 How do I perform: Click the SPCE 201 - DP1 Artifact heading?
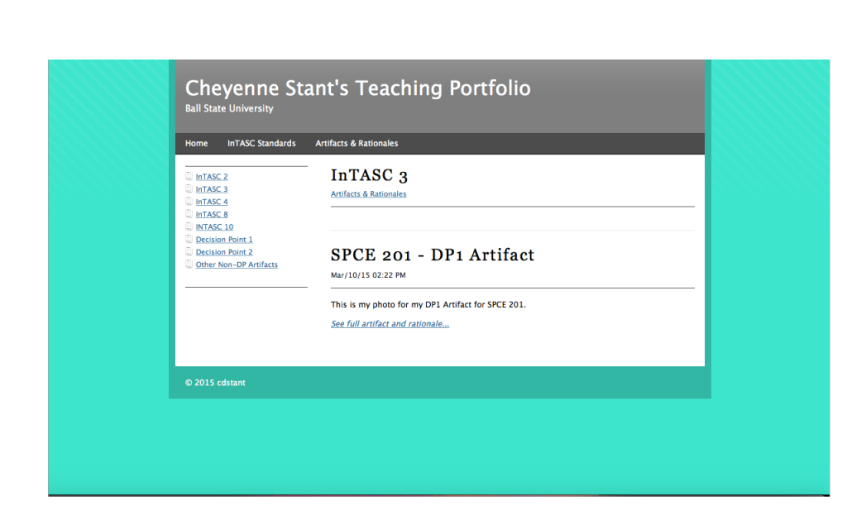(x=432, y=255)
